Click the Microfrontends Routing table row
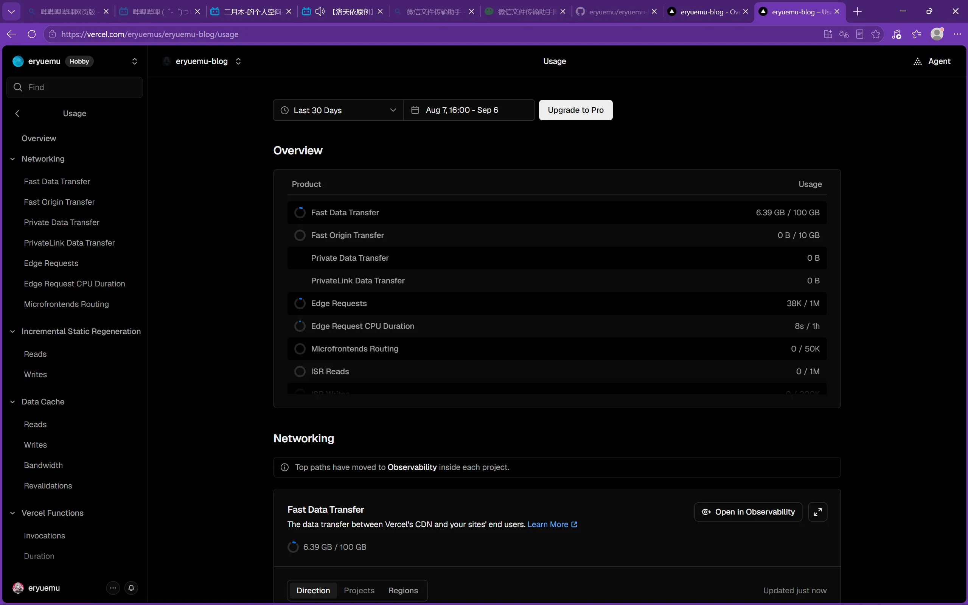The width and height of the screenshot is (968, 605). [557, 349]
